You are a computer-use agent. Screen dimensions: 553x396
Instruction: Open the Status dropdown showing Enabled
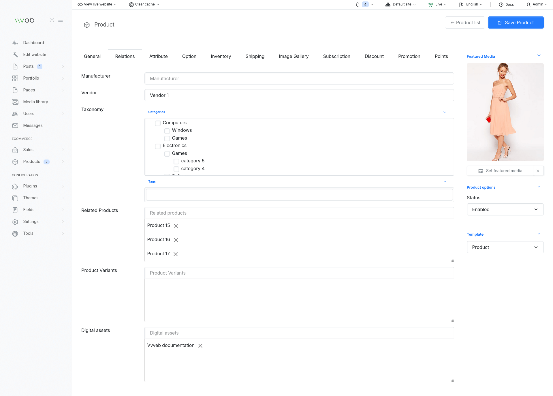click(x=505, y=209)
